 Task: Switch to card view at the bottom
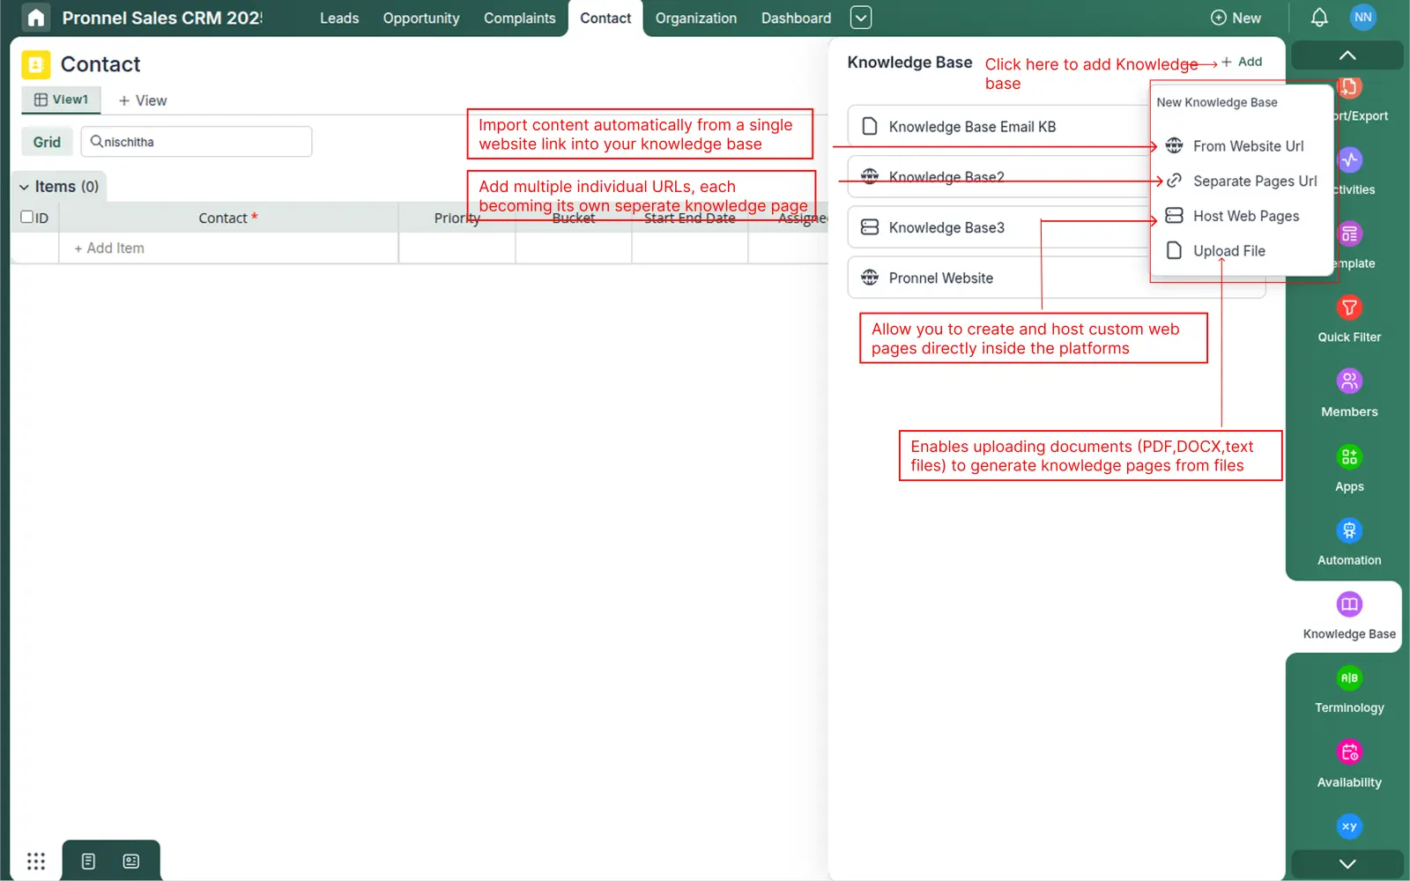(130, 861)
